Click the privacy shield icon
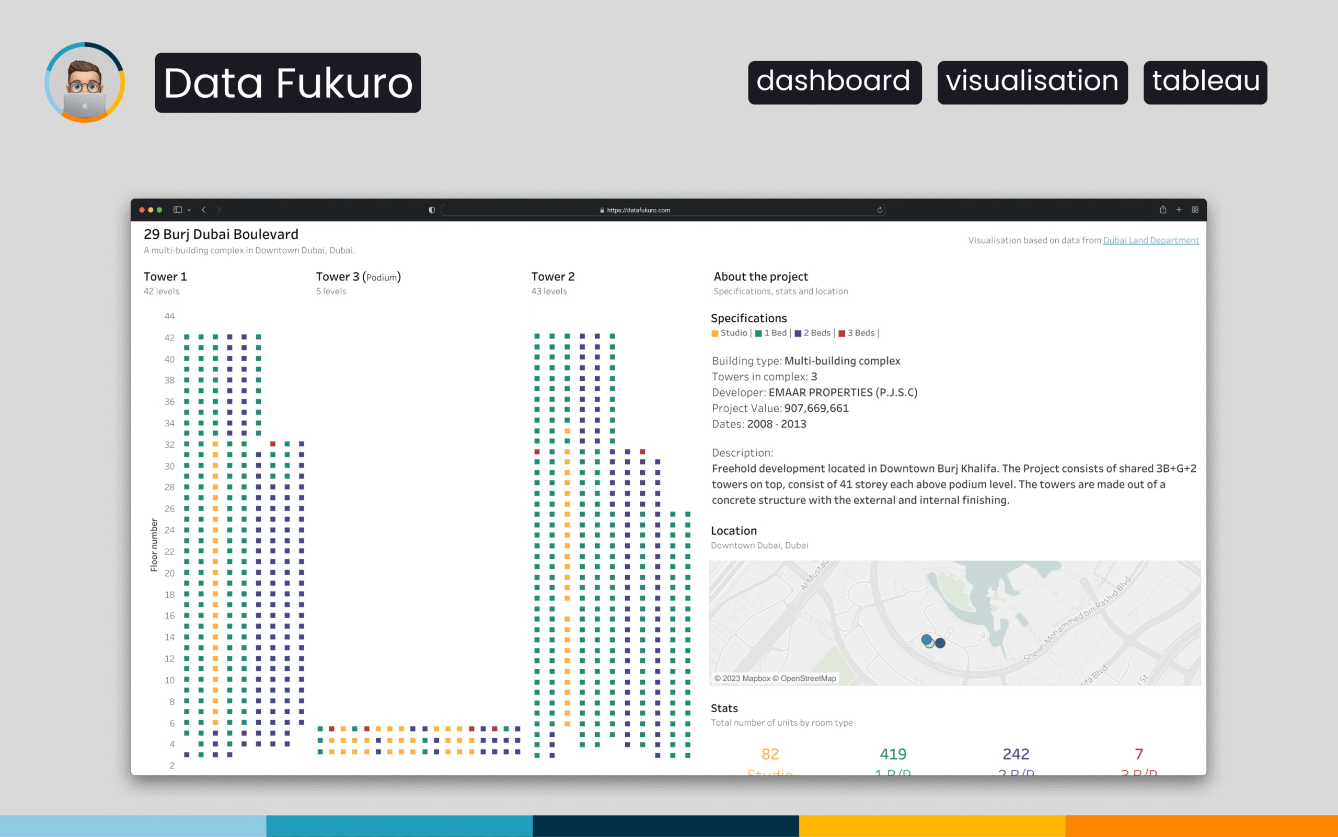The image size is (1338, 837). click(x=431, y=211)
